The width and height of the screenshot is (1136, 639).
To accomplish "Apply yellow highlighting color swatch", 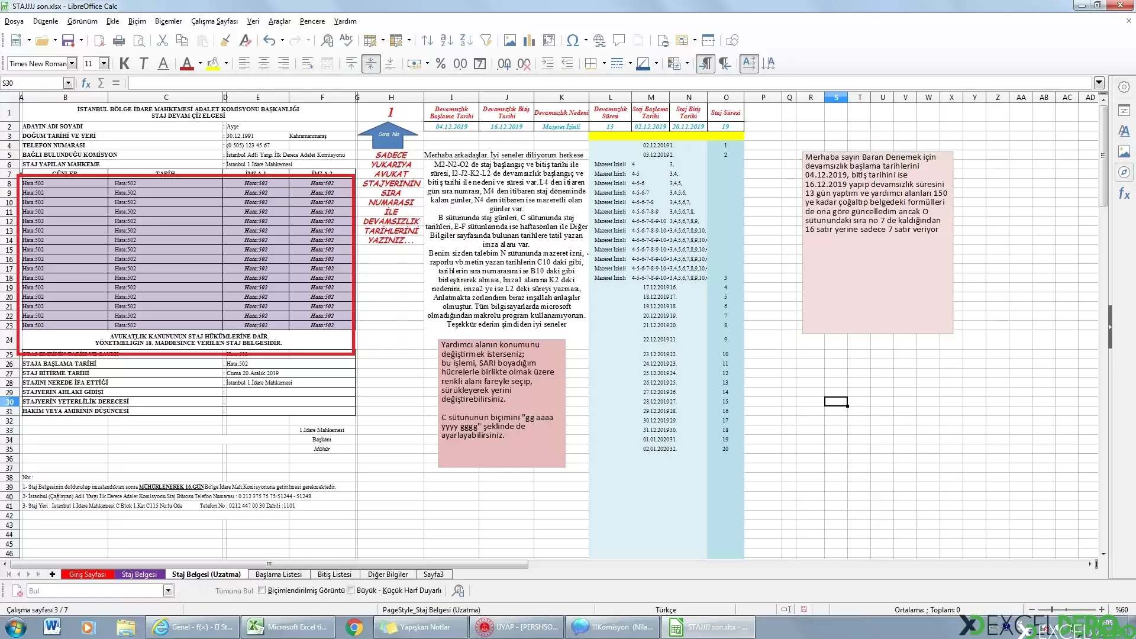I will tap(213, 63).
